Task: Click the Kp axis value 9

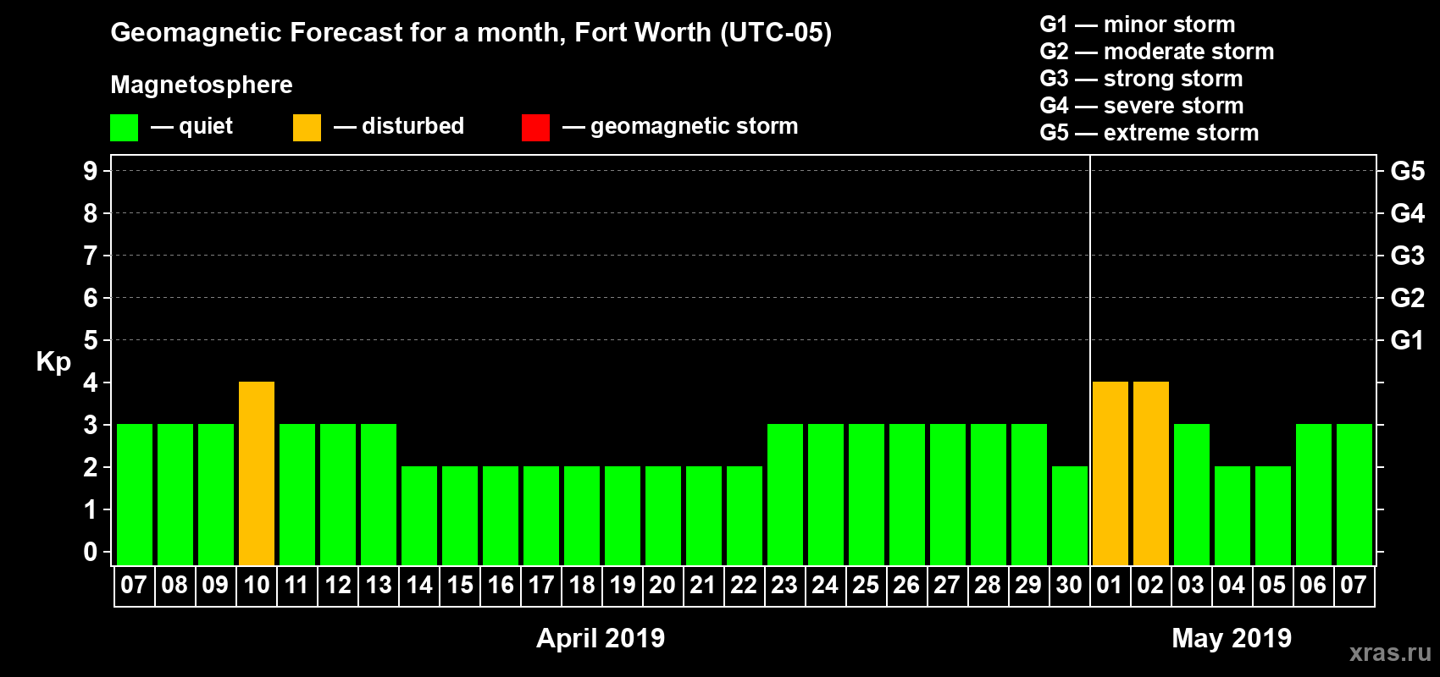Action: point(91,171)
